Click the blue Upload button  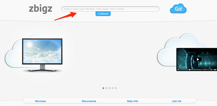point(103,14)
